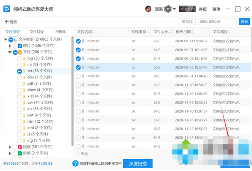Click the question mark help icon
Viewport: 252px width, 171px height.
[75, 163]
